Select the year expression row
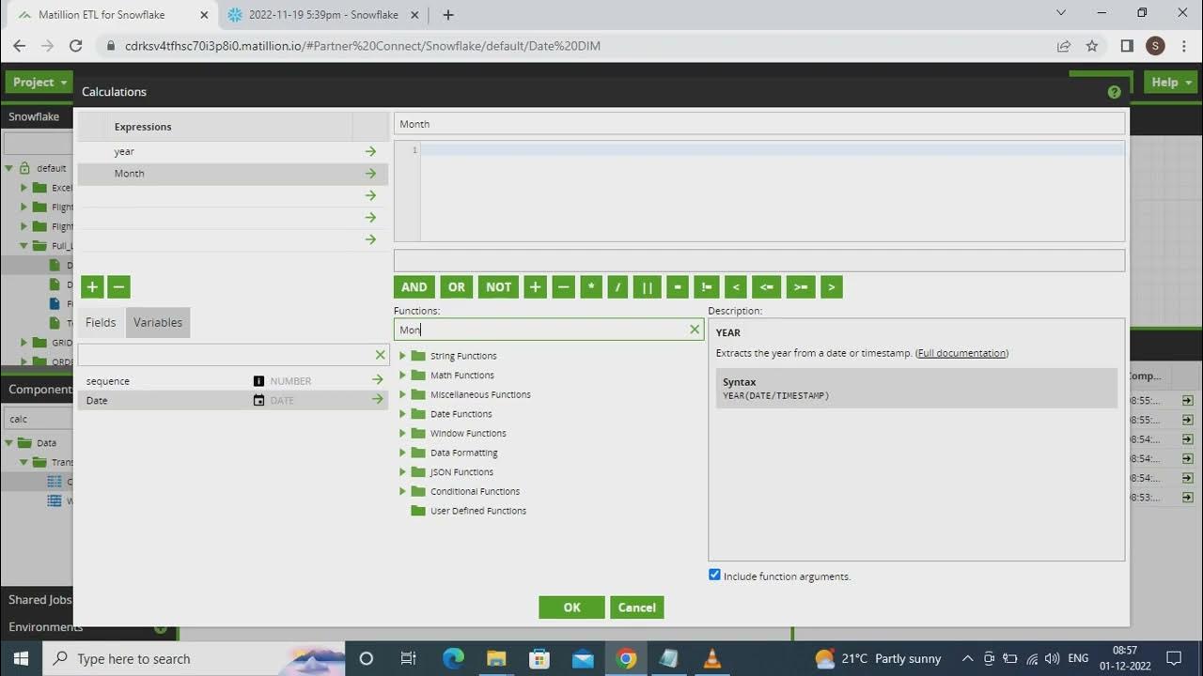This screenshot has height=676, width=1203. pos(233,151)
